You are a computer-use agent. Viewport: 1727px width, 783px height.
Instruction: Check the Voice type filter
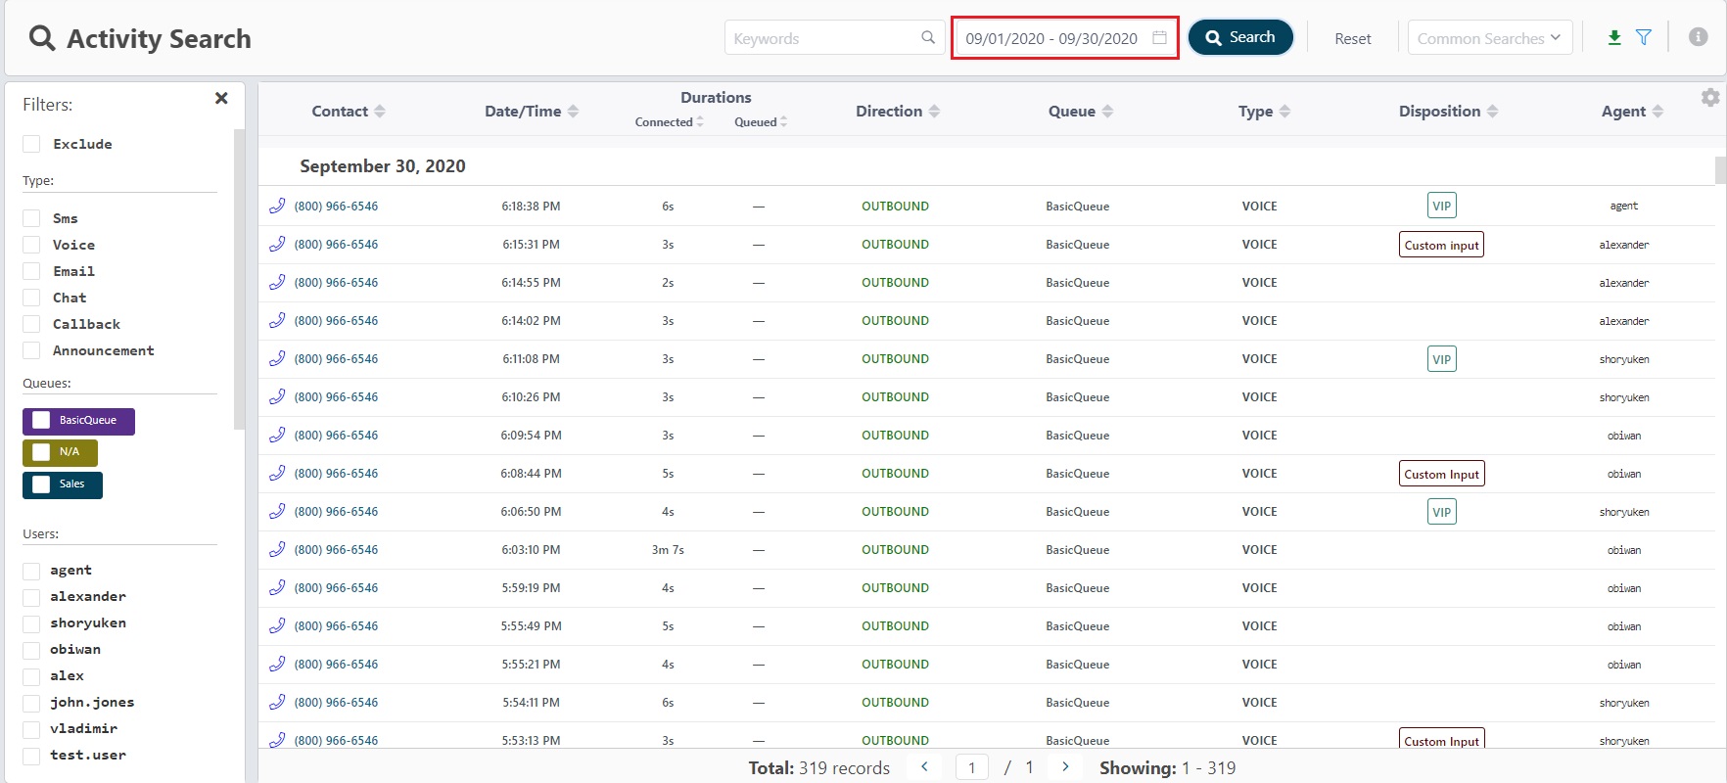tap(32, 245)
